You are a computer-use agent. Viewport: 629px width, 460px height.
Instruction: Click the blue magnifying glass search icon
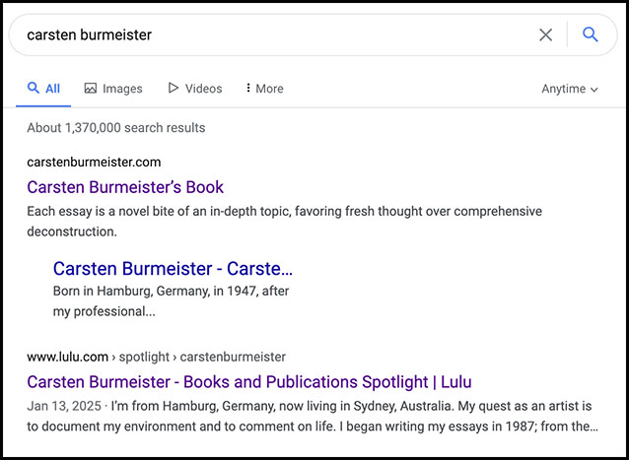[x=590, y=35]
